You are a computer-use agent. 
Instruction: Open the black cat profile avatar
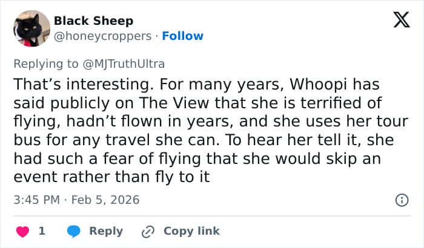(x=31, y=28)
